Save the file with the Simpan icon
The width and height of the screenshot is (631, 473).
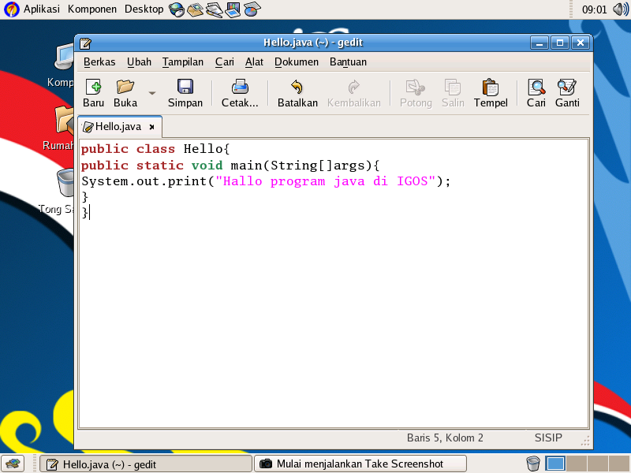[x=185, y=87]
